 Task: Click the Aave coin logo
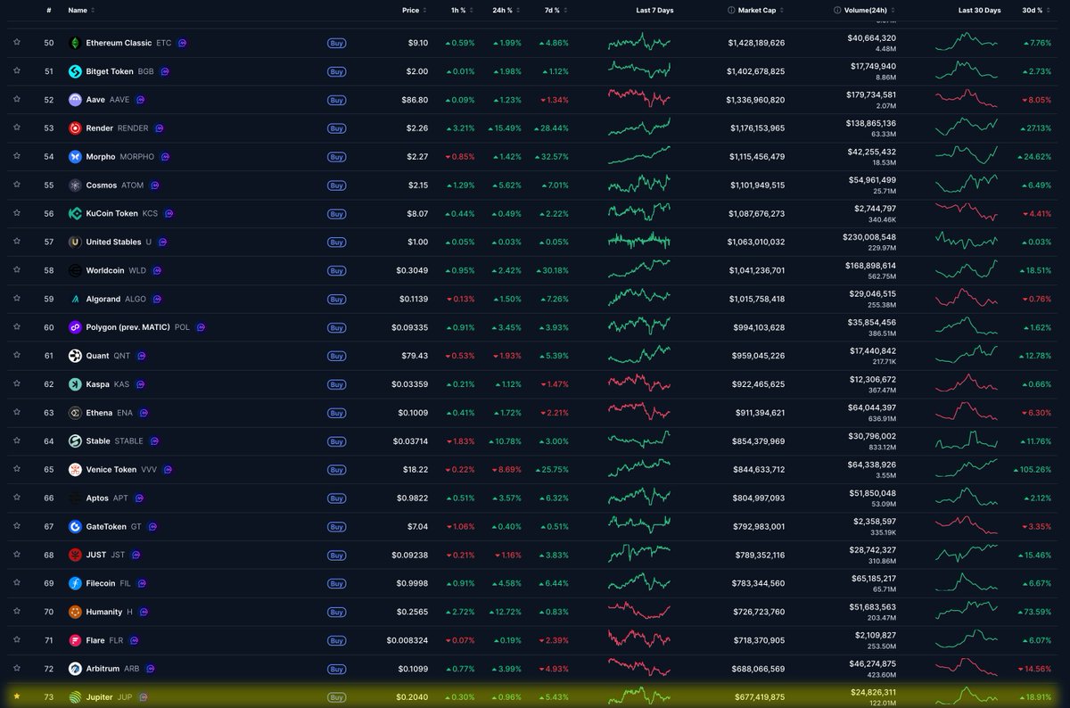pyautogui.click(x=75, y=100)
